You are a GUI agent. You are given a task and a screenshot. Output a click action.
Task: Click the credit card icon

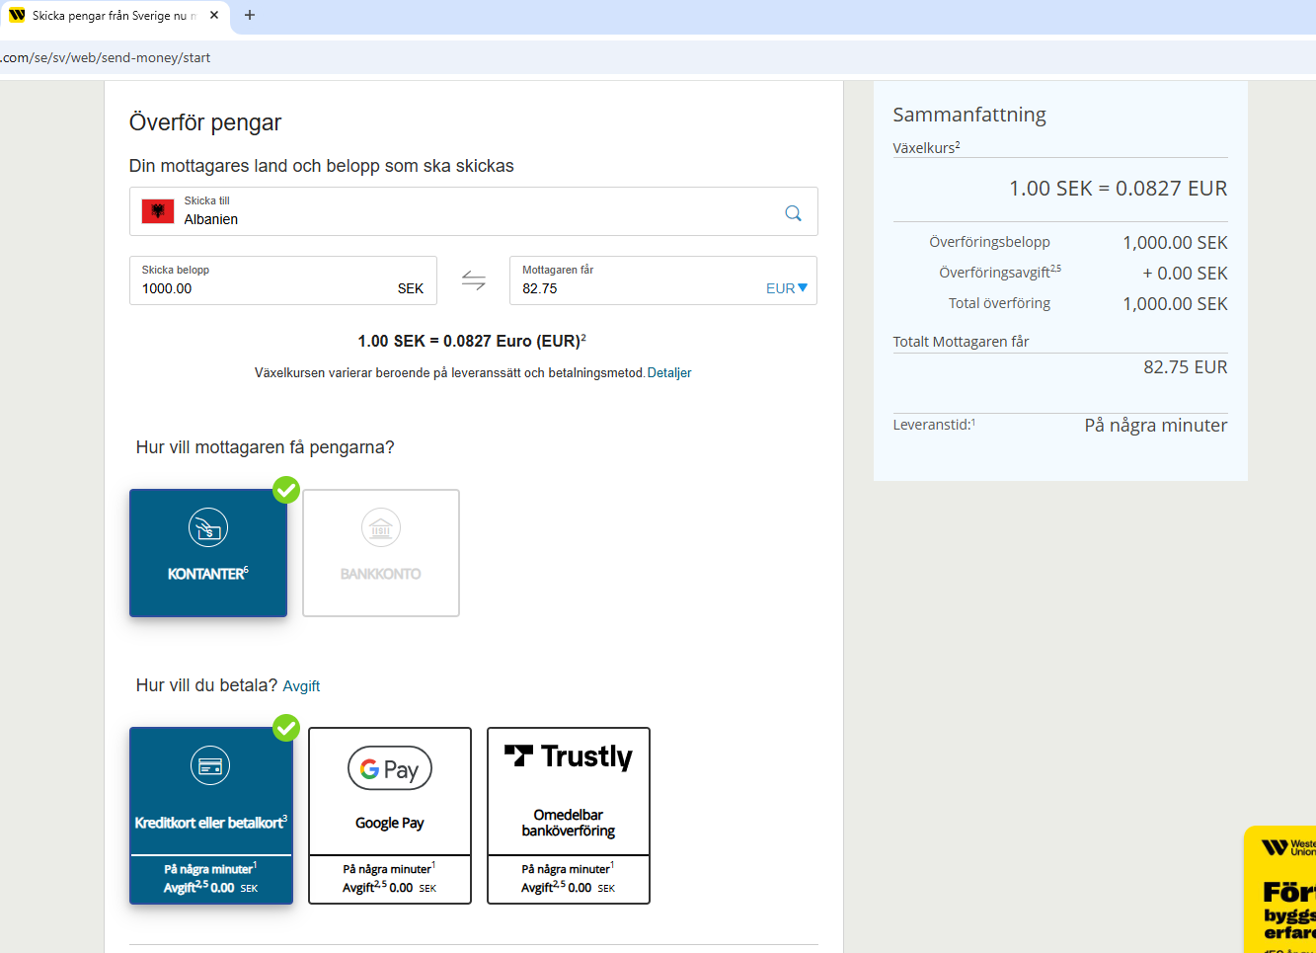click(210, 766)
